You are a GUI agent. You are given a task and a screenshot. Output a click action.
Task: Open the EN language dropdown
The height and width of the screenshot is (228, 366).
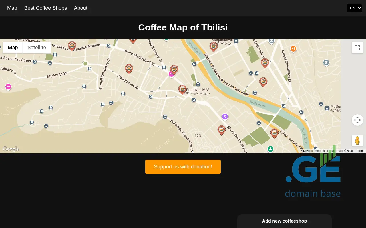coord(354,8)
